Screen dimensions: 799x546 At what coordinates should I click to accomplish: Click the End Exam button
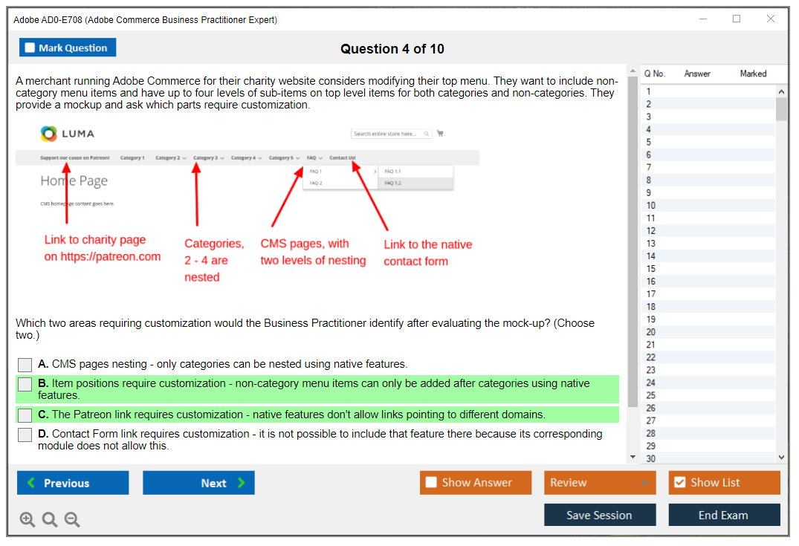coord(723,515)
